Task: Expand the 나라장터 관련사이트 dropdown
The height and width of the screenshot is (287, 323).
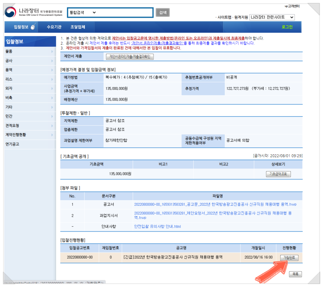Action: (272, 17)
